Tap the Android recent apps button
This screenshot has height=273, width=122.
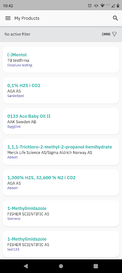96,266
